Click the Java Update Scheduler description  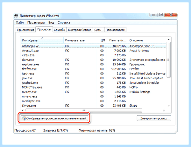(x=144, y=83)
